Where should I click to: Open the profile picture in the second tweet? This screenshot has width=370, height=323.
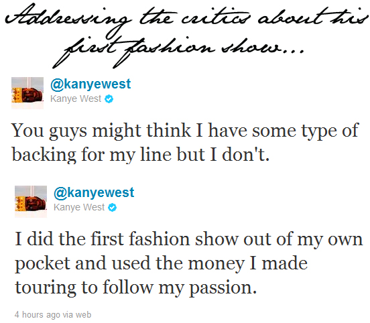point(31,202)
